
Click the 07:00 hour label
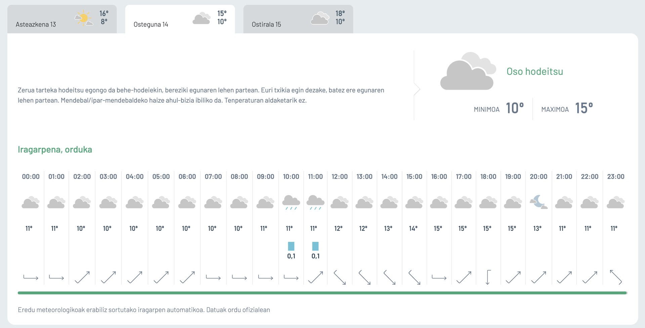[x=213, y=176]
